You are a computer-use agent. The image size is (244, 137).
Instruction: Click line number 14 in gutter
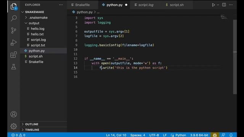[75, 68]
